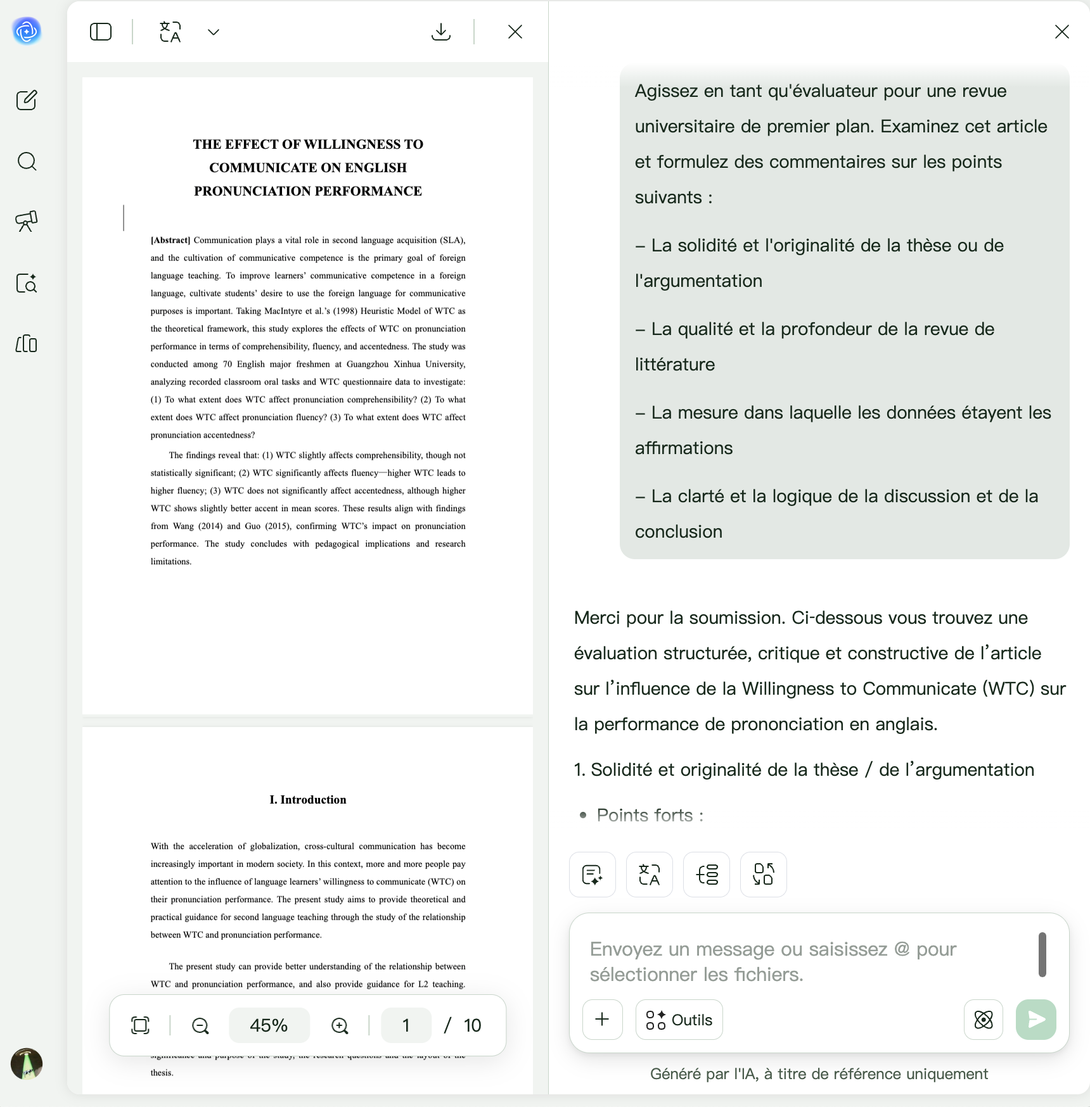Close the chat panel
Screen dimensions: 1090x1107
[1062, 32]
